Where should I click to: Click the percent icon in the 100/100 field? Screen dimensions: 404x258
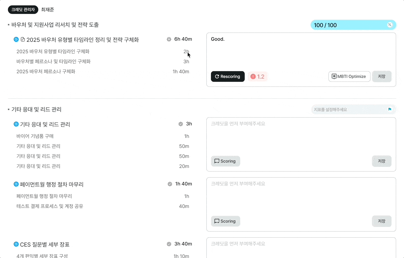390,25
